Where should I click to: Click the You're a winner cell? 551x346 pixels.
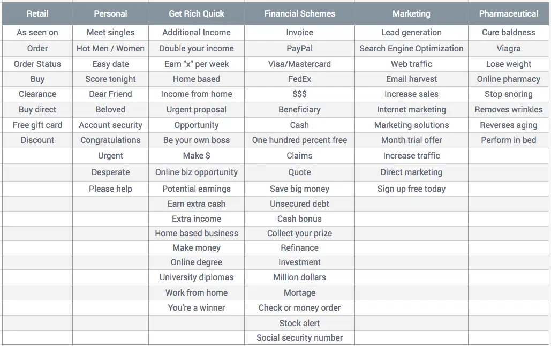point(197,307)
